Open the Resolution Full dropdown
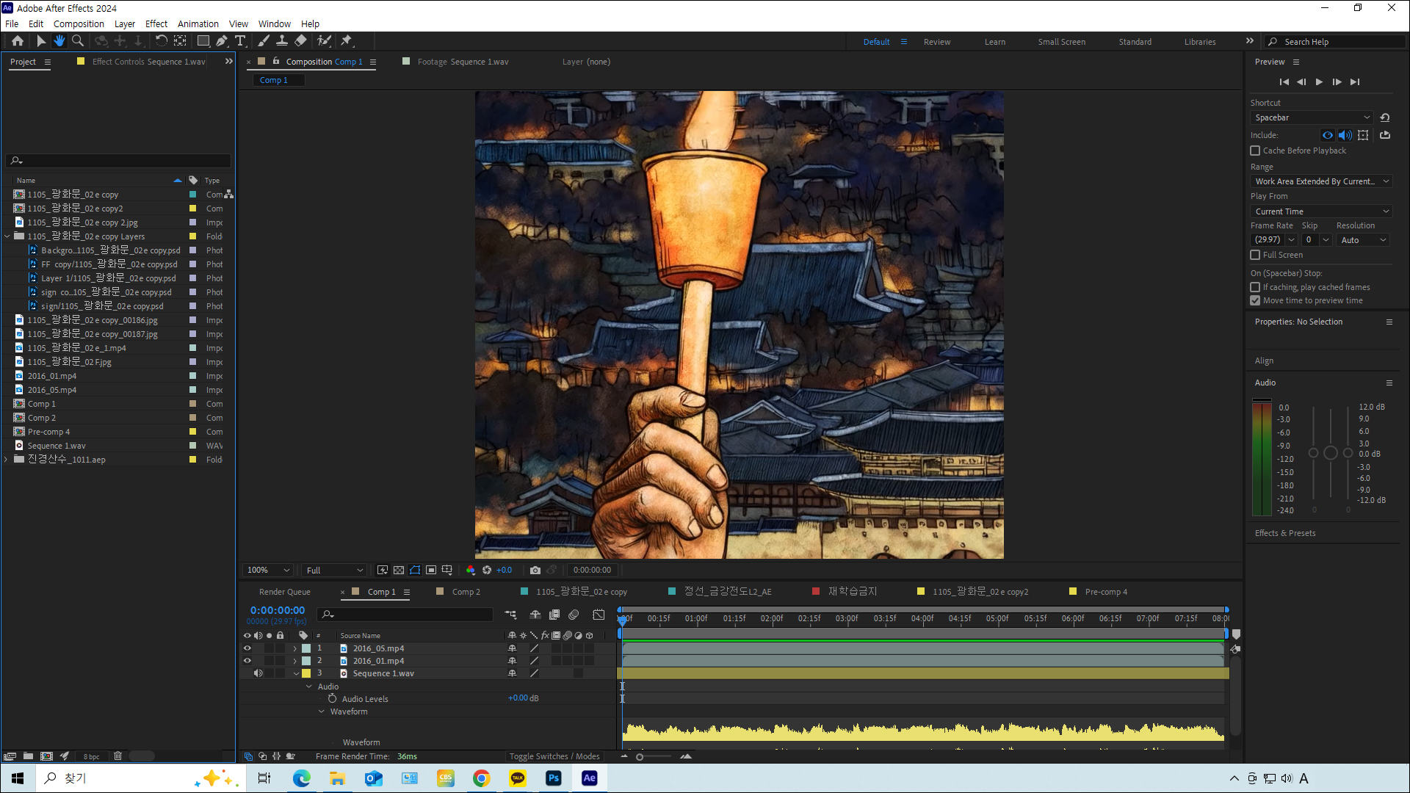Viewport: 1410px width, 793px height. point(334,571)
